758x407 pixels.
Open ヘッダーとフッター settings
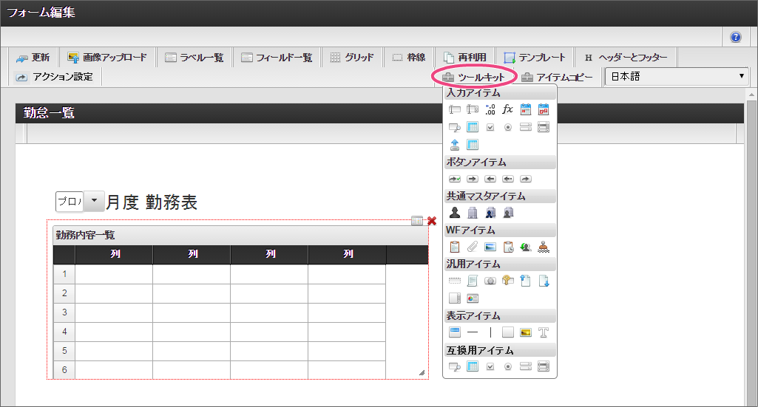pyautogui.click(x=626, y=58)
